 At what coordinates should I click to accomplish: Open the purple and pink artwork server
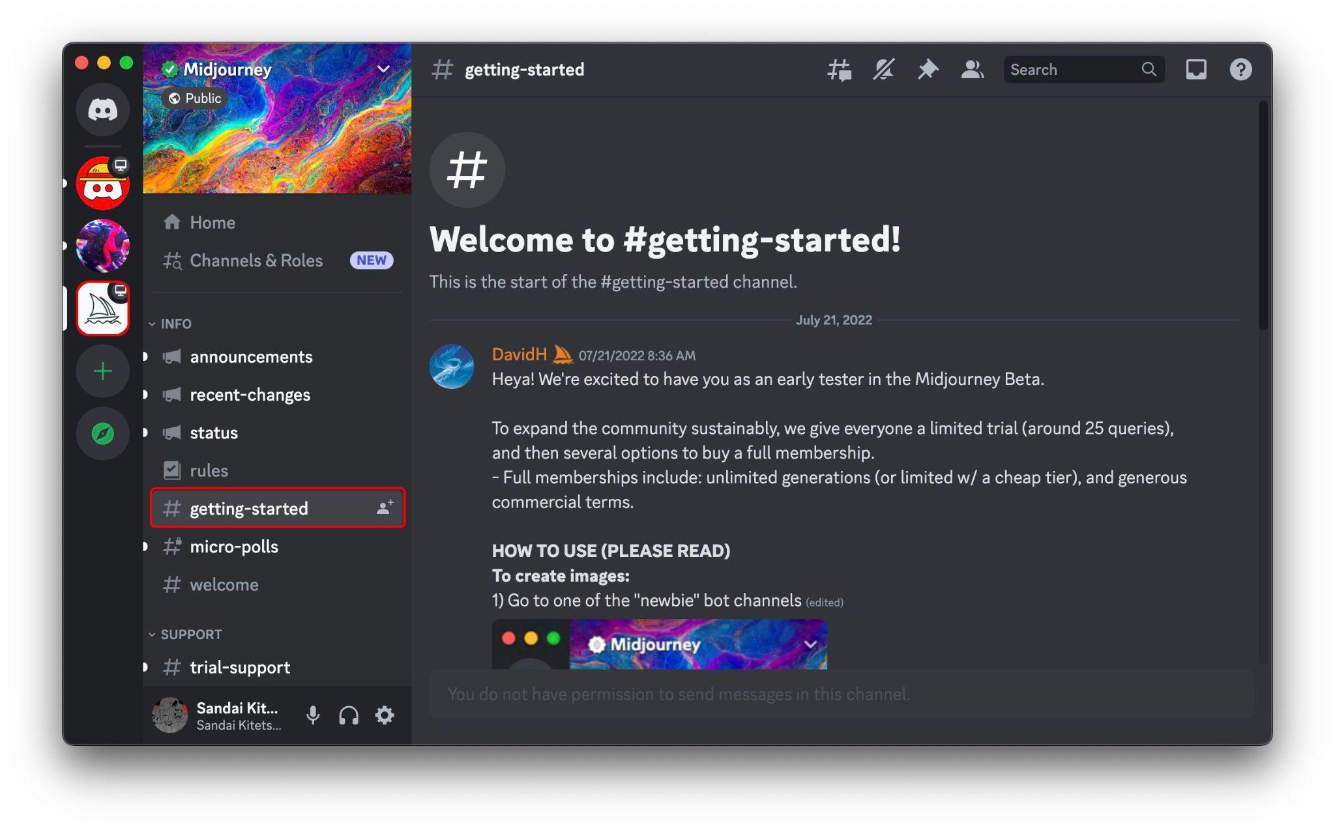[102, 246]
